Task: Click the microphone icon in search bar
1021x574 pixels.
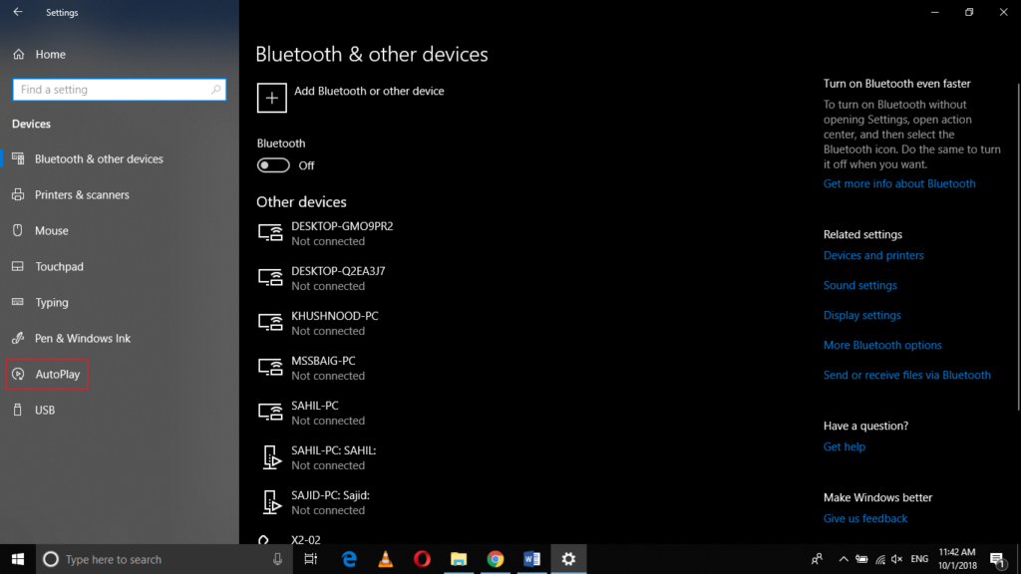Action: point(277,559)
